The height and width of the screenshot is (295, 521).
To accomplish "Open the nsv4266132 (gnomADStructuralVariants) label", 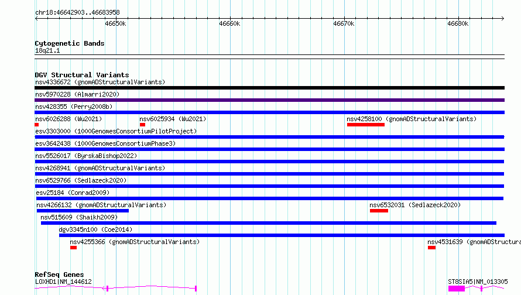I will click(x=101, y=205).
